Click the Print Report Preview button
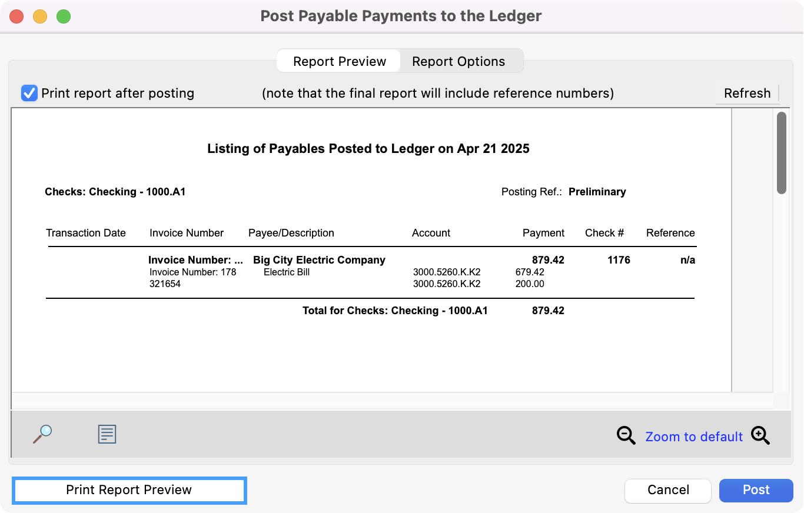This screenshot has width=804, height=513. 129,490
